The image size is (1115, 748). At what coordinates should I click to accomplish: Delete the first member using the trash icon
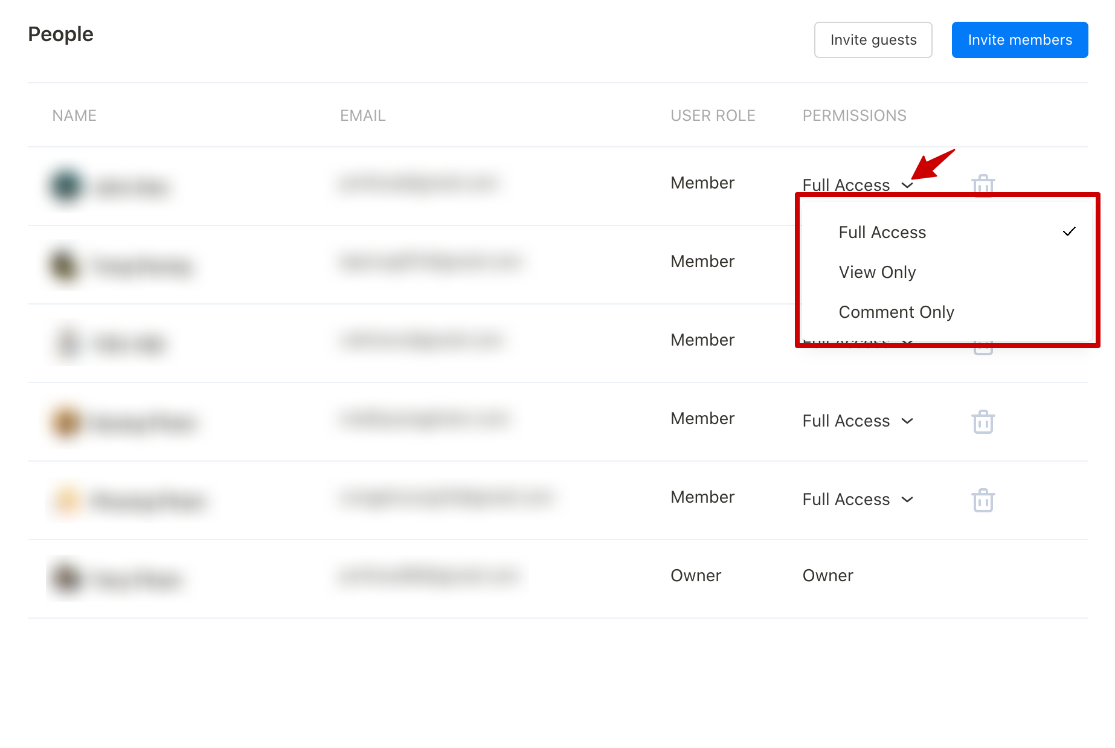tap(983, 186)
